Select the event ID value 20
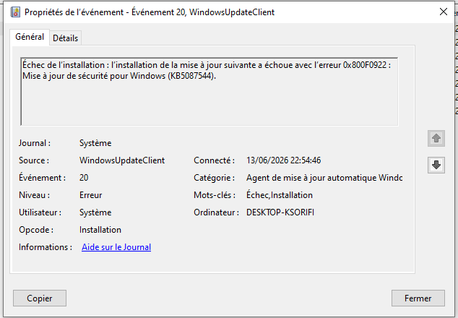The image size is (458, 318). pyautogui.click(x=84, y=178)
